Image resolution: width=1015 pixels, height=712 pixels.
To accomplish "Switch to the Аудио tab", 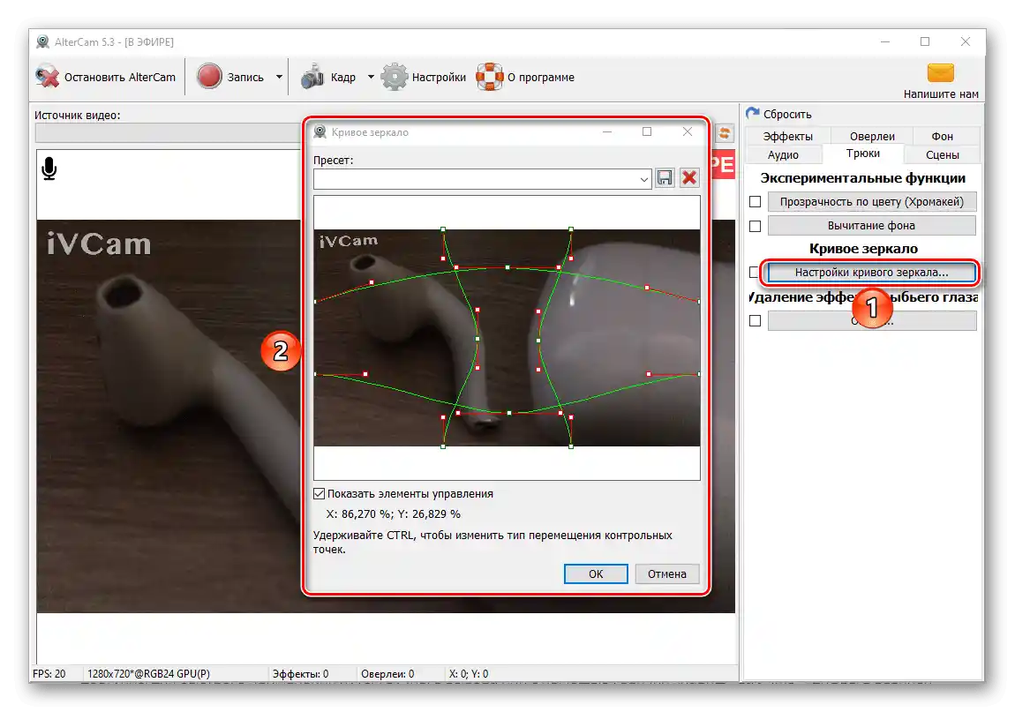I will click(783, 154).
